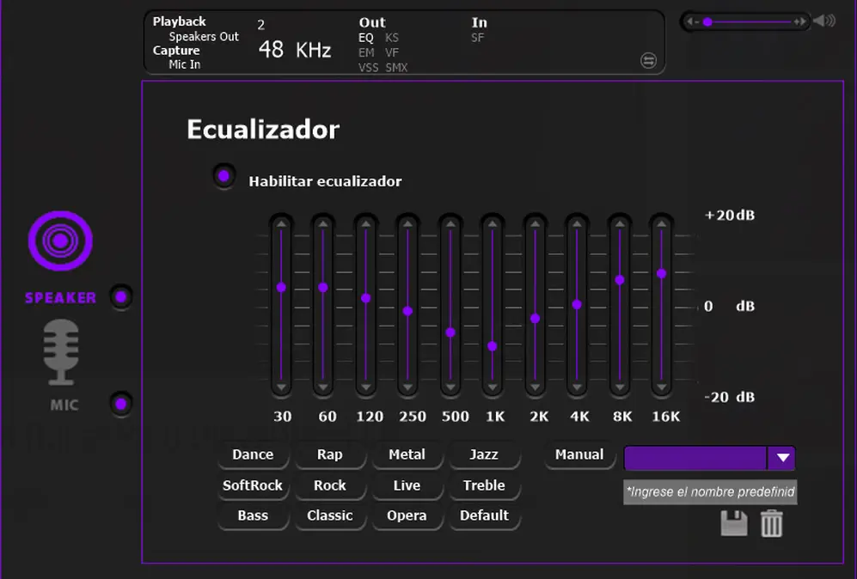Apply the Classic equalizer preset

(329, 515)
